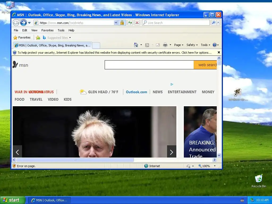Viewport: 272px width, 204px height.
Task: Click the Print icon
Action: pyautogui.click(x=165, y=45)
